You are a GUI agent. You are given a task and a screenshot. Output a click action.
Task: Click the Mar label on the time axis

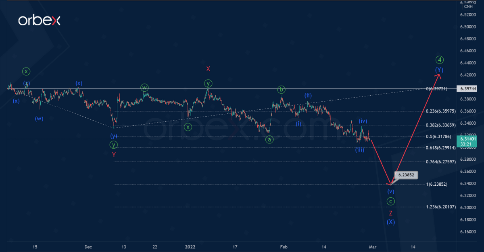pyautogui.click(x=372, y=246)
